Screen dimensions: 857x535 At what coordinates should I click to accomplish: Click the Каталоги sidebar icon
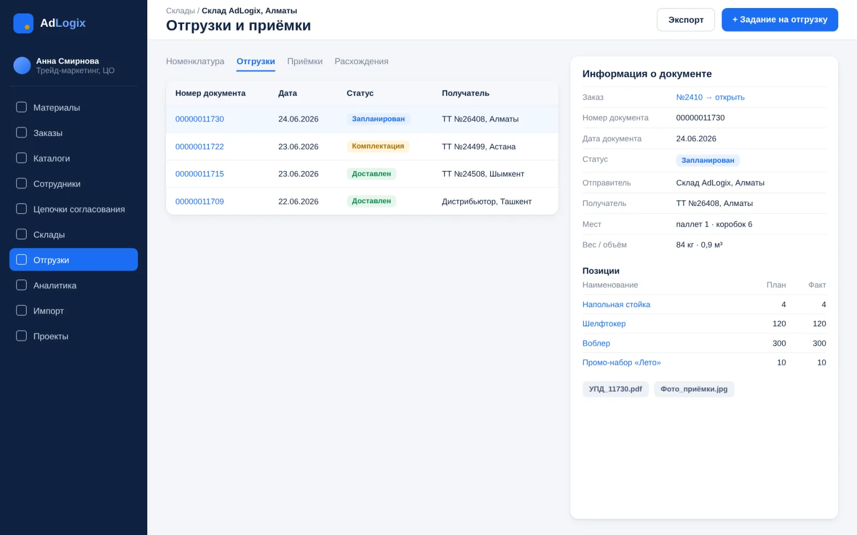[x=21, y=158]
